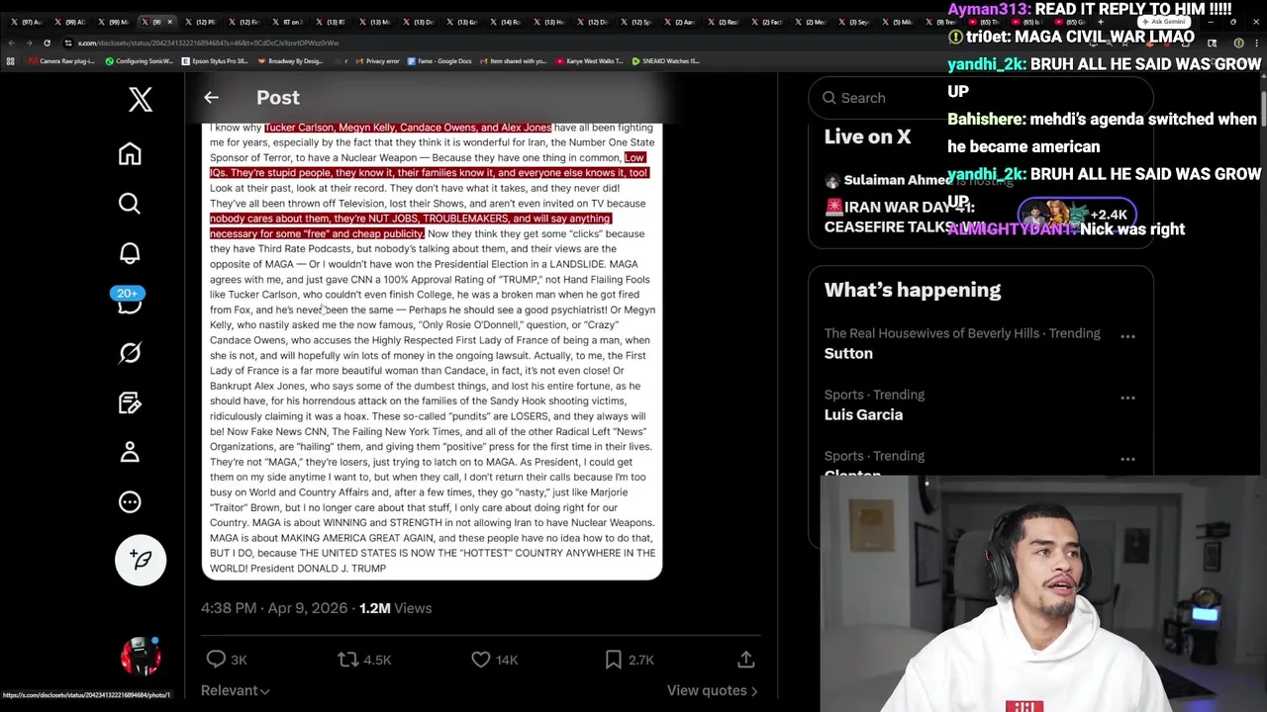The height and width of the screenshot is (712, 1267).
Task: Click the 4:38 PM Apr 9 timestamp
Action: coord(274,608)
